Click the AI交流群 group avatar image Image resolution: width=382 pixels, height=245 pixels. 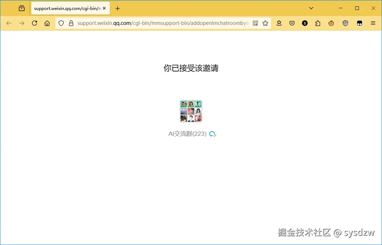(191, 111)
